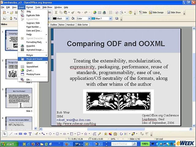Pick the Connector tool
Image resolution: width=196 pixels, height=147 pixels.
point(43,134)
